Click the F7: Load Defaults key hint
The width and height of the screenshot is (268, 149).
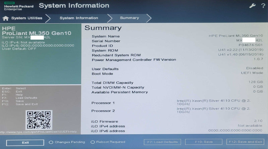(19, 98)
